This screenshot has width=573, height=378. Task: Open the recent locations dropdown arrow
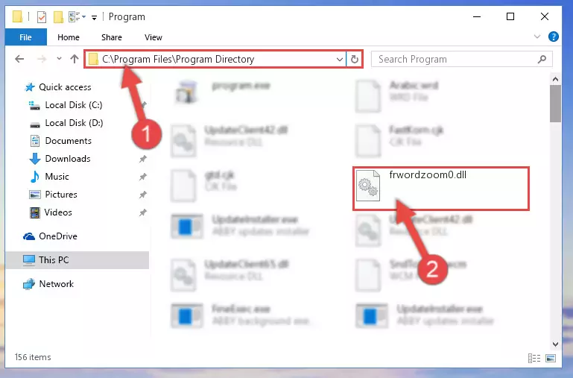click(59, 58)
